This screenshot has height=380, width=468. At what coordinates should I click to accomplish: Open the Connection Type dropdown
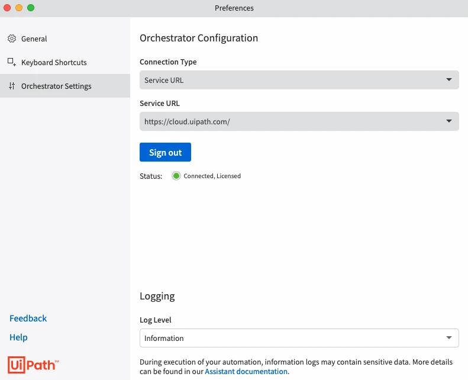pos(299,80)
